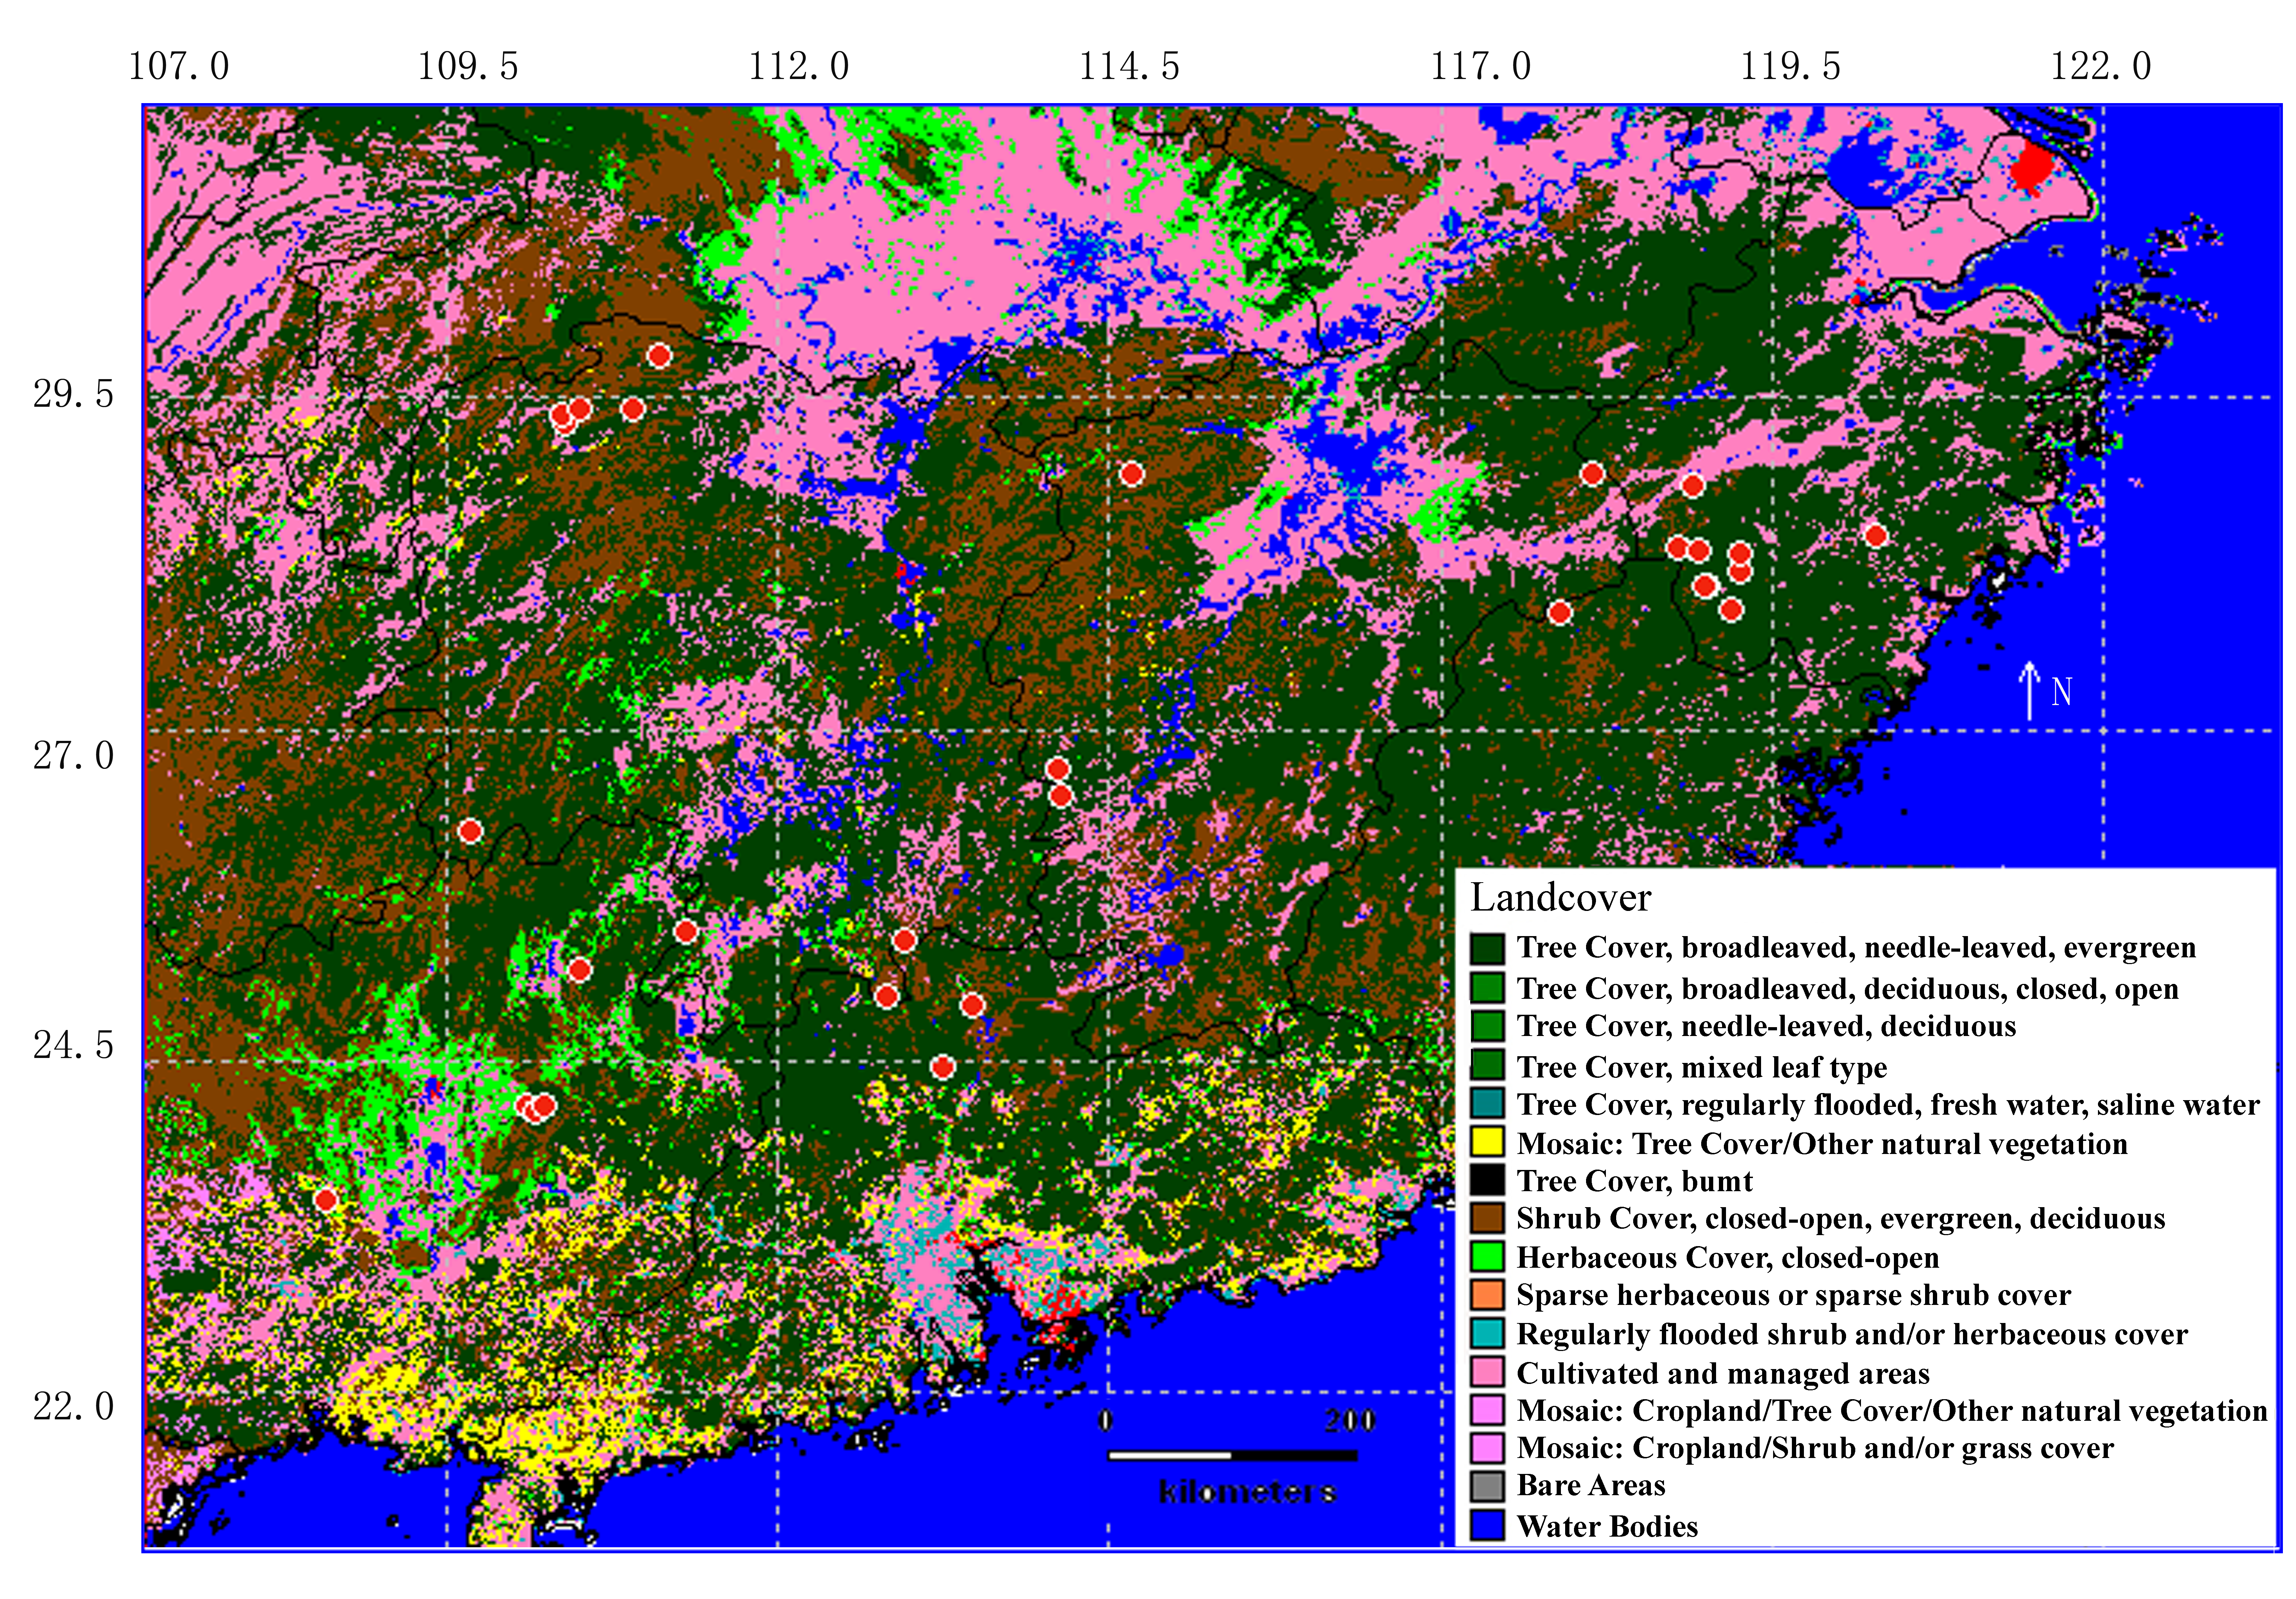Viewport: 2296px width, 1599px height.
Task: Click the scale bar line
Action: click(x=1232, y=1455)
